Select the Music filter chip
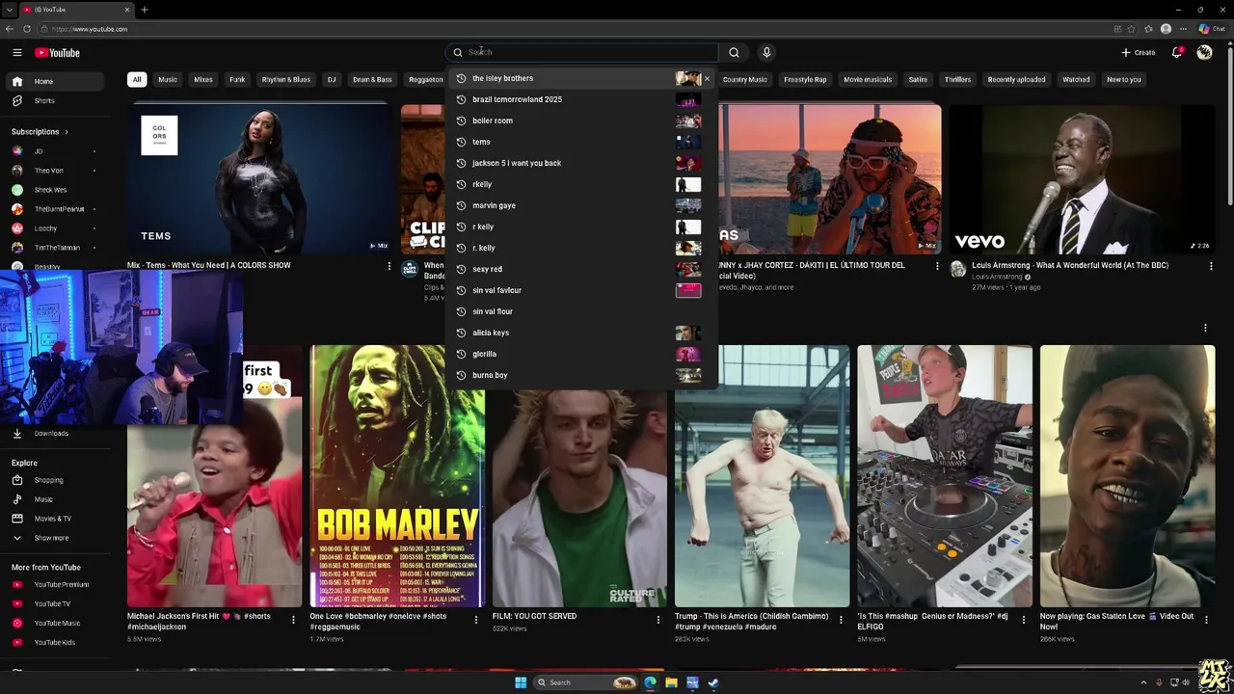This screenshot has height=694, width=1234. tap(168, 80)
